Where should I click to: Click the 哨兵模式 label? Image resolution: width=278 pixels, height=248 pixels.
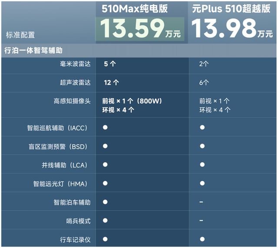(78, 221)
